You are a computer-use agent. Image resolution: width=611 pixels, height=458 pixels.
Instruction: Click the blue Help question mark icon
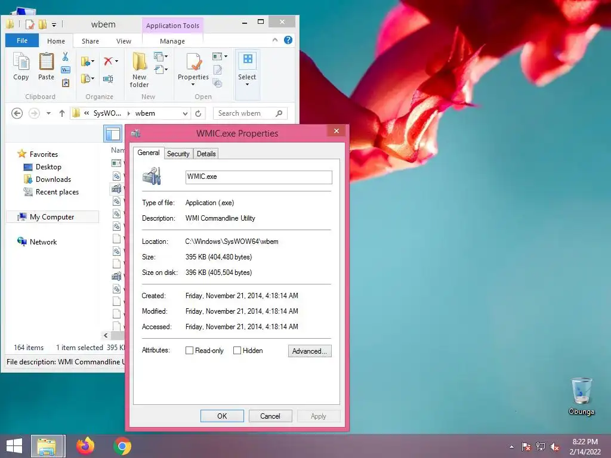point(288,40)
